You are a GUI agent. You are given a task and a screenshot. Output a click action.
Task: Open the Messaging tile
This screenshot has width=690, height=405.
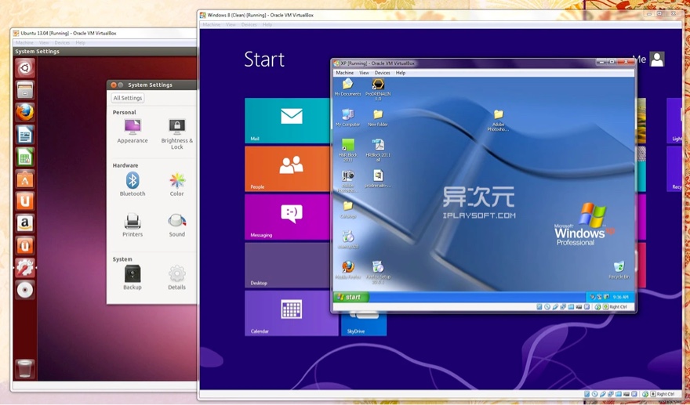click(x=287, y=217)
